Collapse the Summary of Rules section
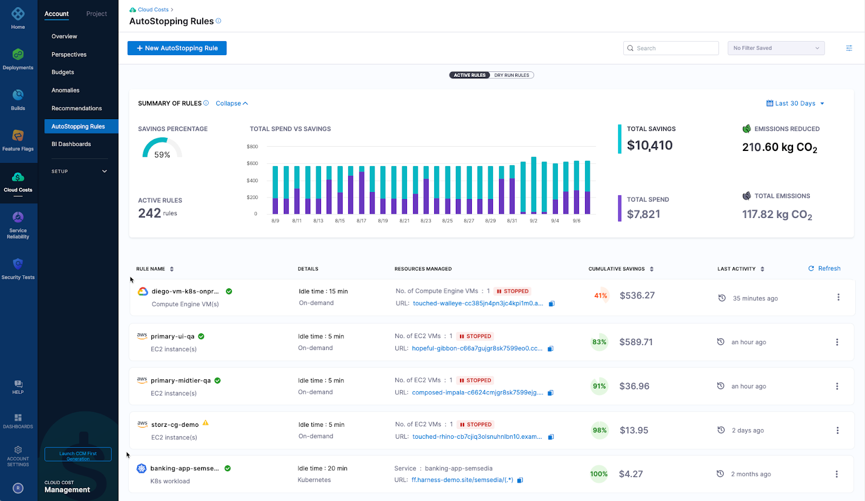The image size is (865, 501). coord(231,103)
